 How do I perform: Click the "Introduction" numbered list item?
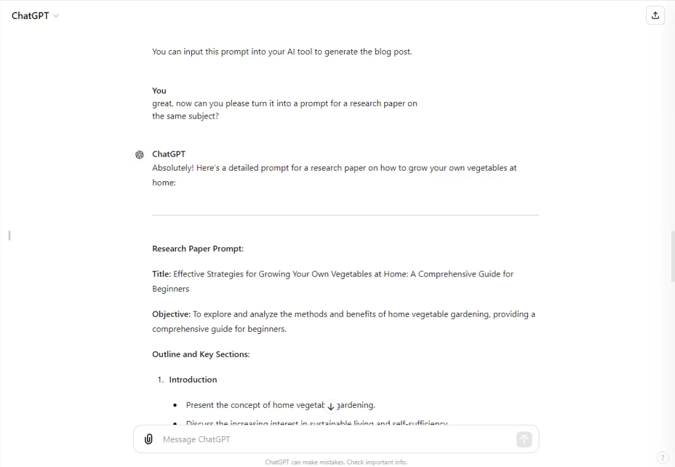pos(192,379)
